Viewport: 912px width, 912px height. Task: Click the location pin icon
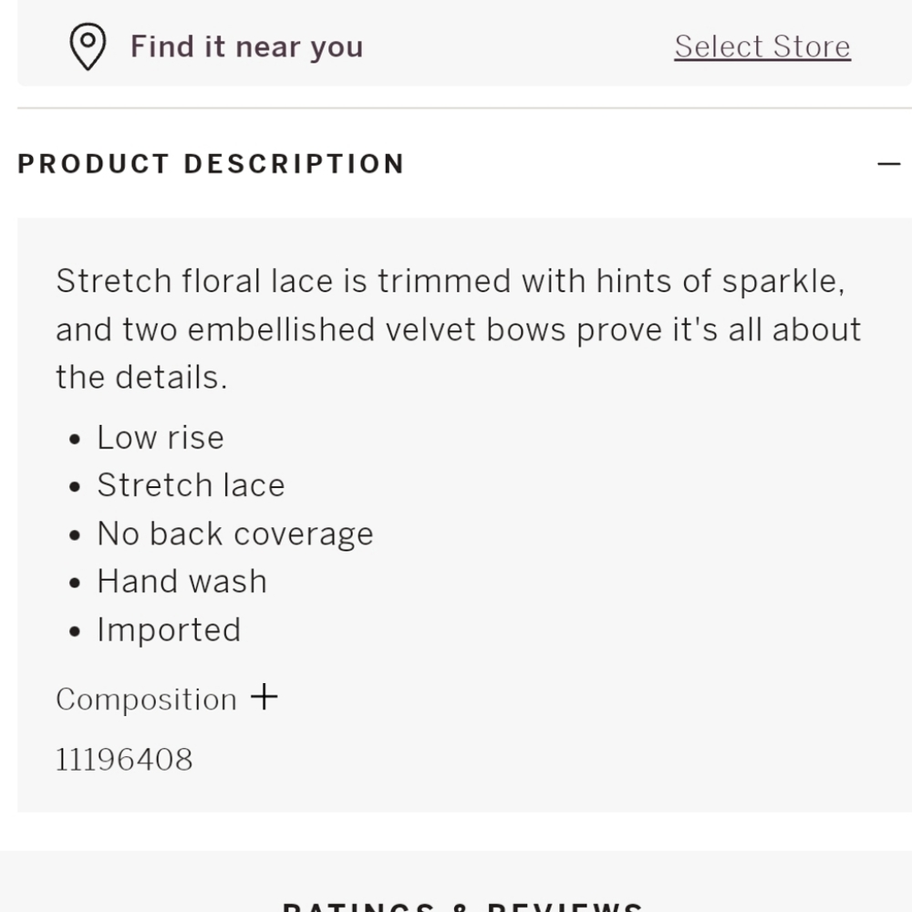tap(88, 47)
